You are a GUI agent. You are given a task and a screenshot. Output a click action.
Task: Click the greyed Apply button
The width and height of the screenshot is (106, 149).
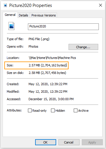pos(92,142)
